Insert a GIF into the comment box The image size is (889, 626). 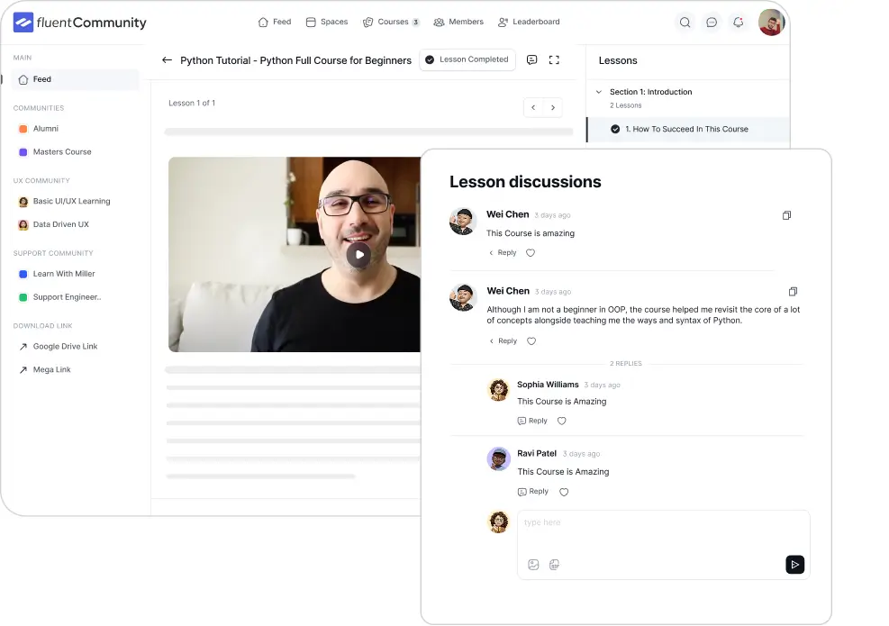tap(554, 564)
